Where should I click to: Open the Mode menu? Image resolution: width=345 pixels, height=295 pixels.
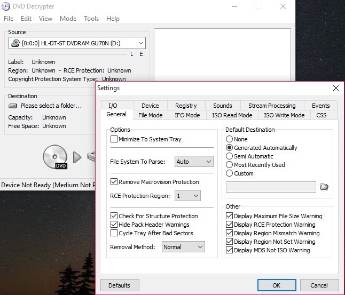(68, 19)
